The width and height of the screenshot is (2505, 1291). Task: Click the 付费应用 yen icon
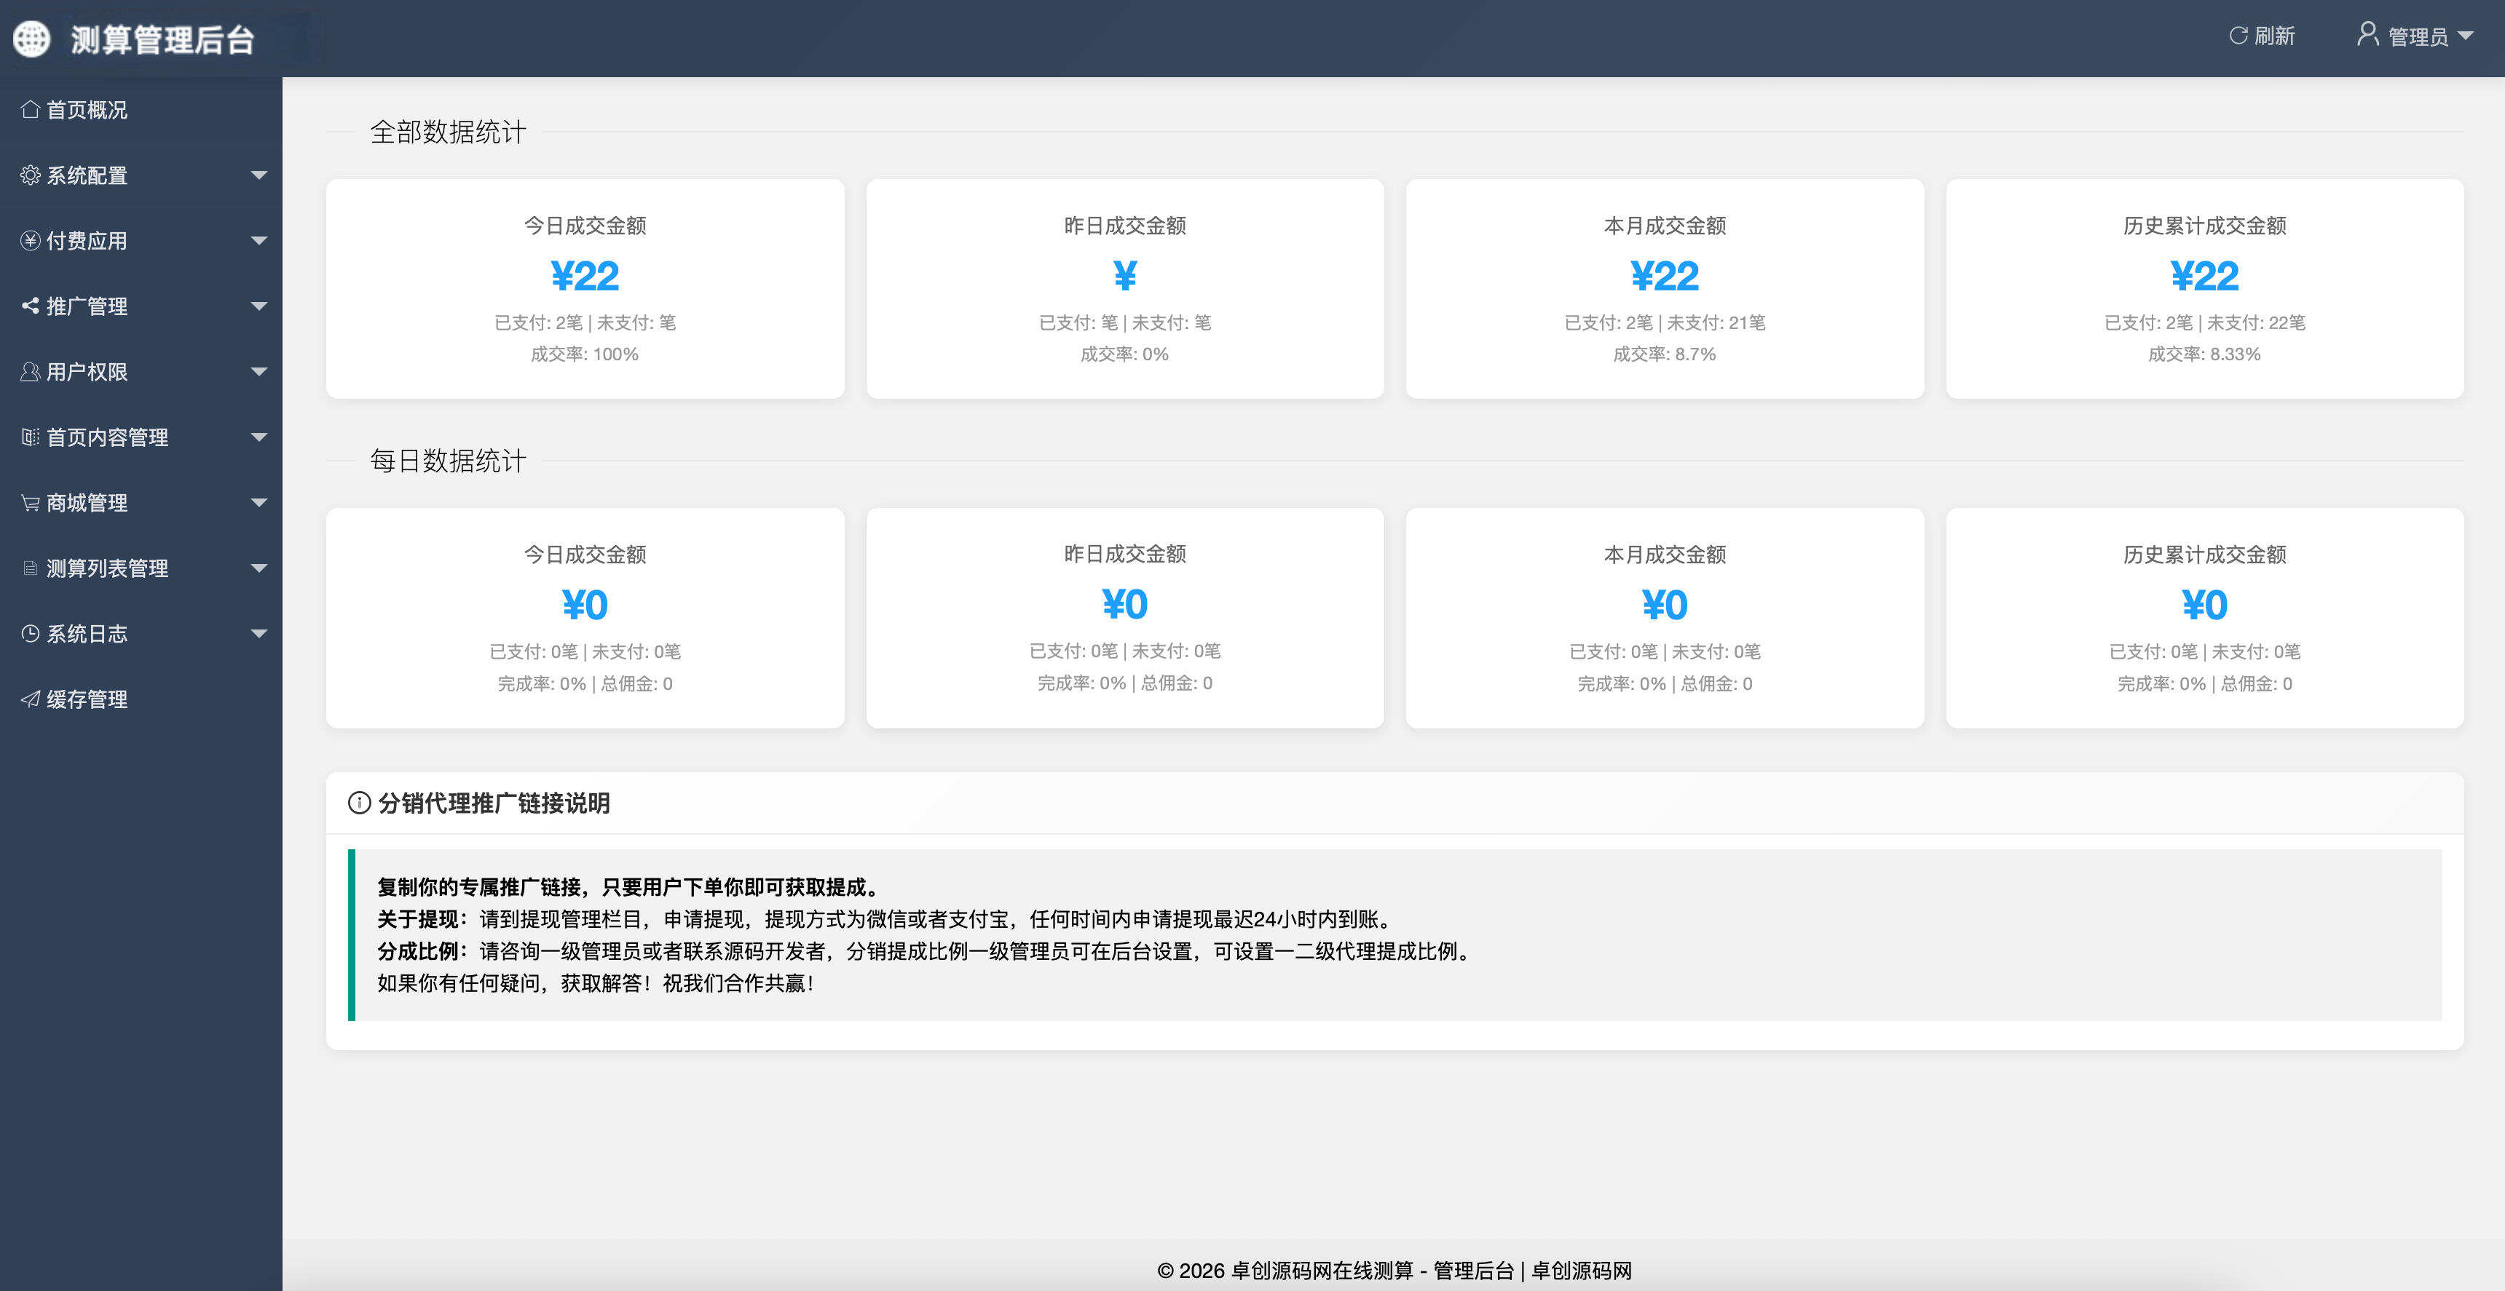[29, 241]
